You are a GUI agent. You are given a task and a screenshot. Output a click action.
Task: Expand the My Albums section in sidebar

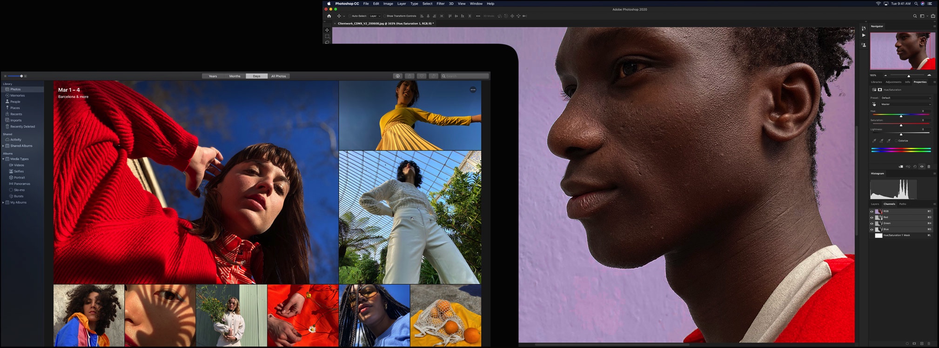point(3,202)
